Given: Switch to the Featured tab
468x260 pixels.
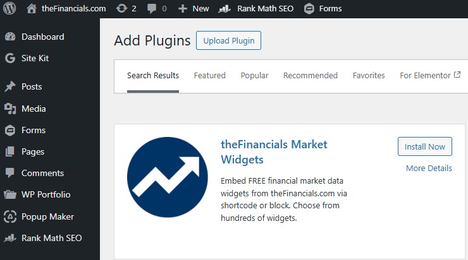Looking at the screenshot, I should (209, 75).
